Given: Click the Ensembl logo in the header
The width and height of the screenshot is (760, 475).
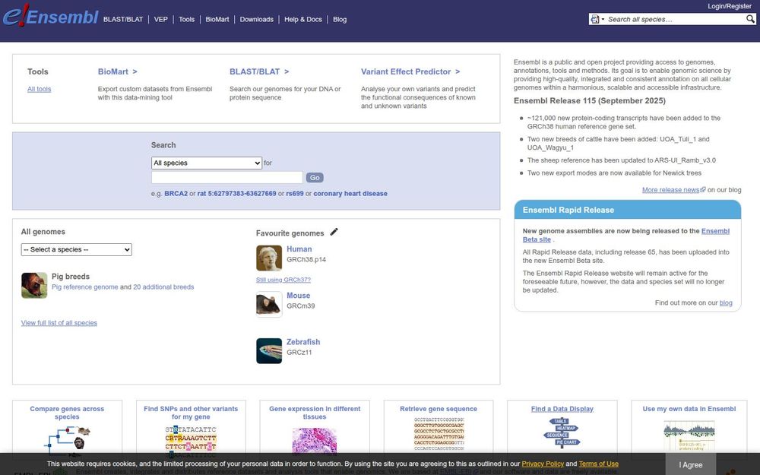Looking at the screenshot, I should point(51,16).
